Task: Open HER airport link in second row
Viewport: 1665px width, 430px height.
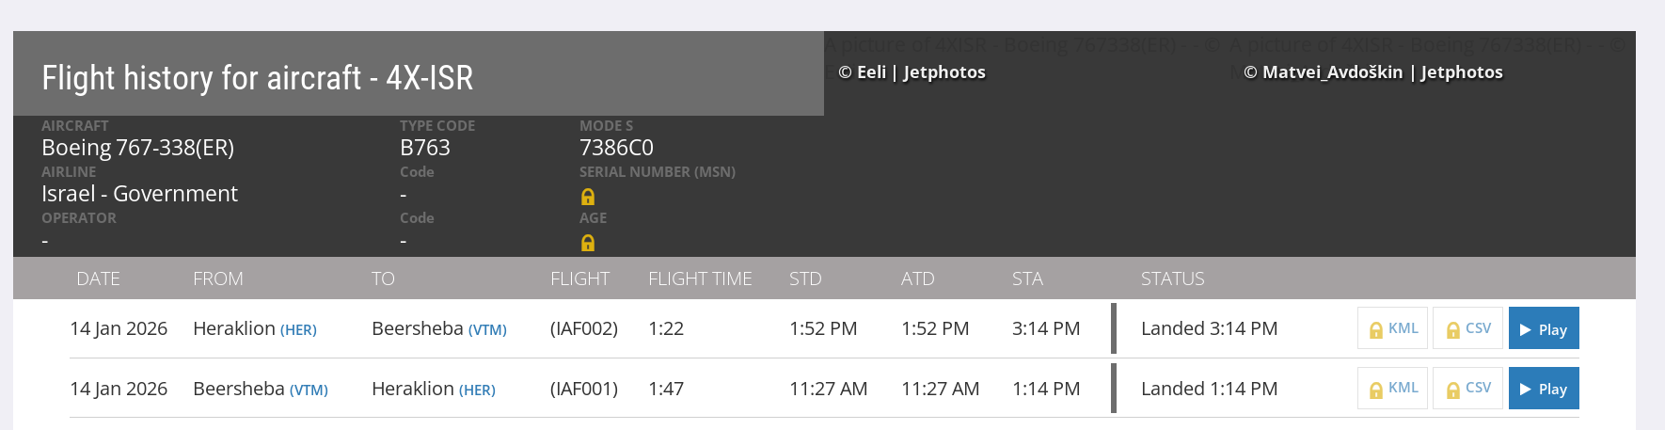Action: (477, 390)
